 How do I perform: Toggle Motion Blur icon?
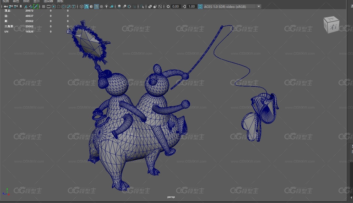pos(124,7)
